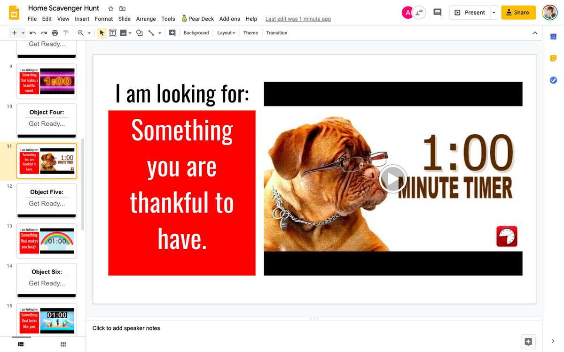Select the 'Object Six:' slide thumbnail
Image resolution: width=564 pixels, height=352 pixels.
(47, 281)
